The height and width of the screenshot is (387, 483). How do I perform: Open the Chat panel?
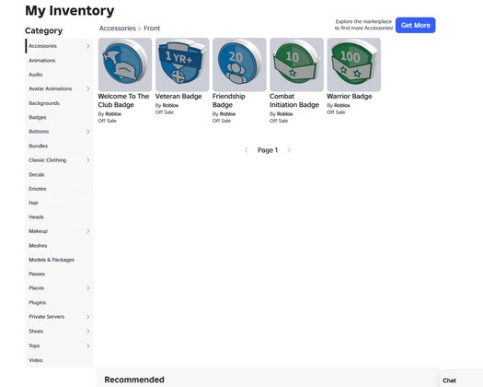point(450,381)
